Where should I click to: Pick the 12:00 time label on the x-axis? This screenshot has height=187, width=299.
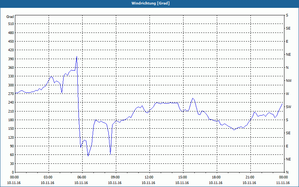[x=149, y=177]
